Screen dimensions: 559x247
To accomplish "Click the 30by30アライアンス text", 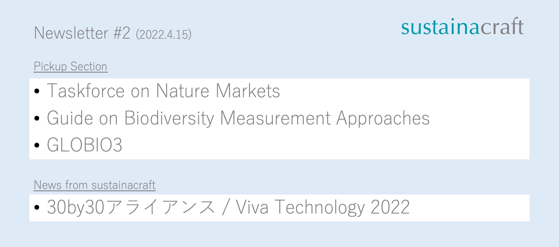I will [131, 207].
